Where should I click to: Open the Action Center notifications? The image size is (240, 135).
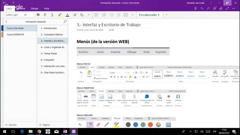point(234,132)
